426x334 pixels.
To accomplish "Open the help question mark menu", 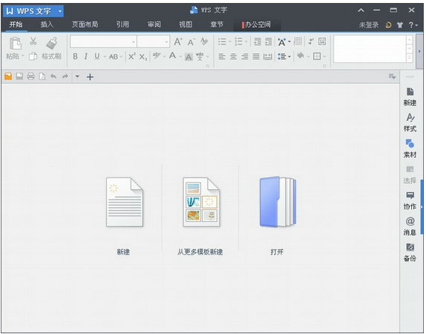I will click(413, 25).
